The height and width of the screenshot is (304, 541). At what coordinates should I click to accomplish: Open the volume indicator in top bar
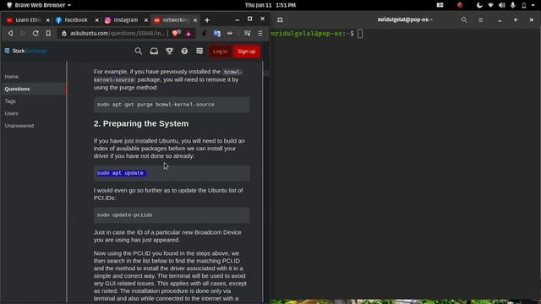(x=502, y=5)
